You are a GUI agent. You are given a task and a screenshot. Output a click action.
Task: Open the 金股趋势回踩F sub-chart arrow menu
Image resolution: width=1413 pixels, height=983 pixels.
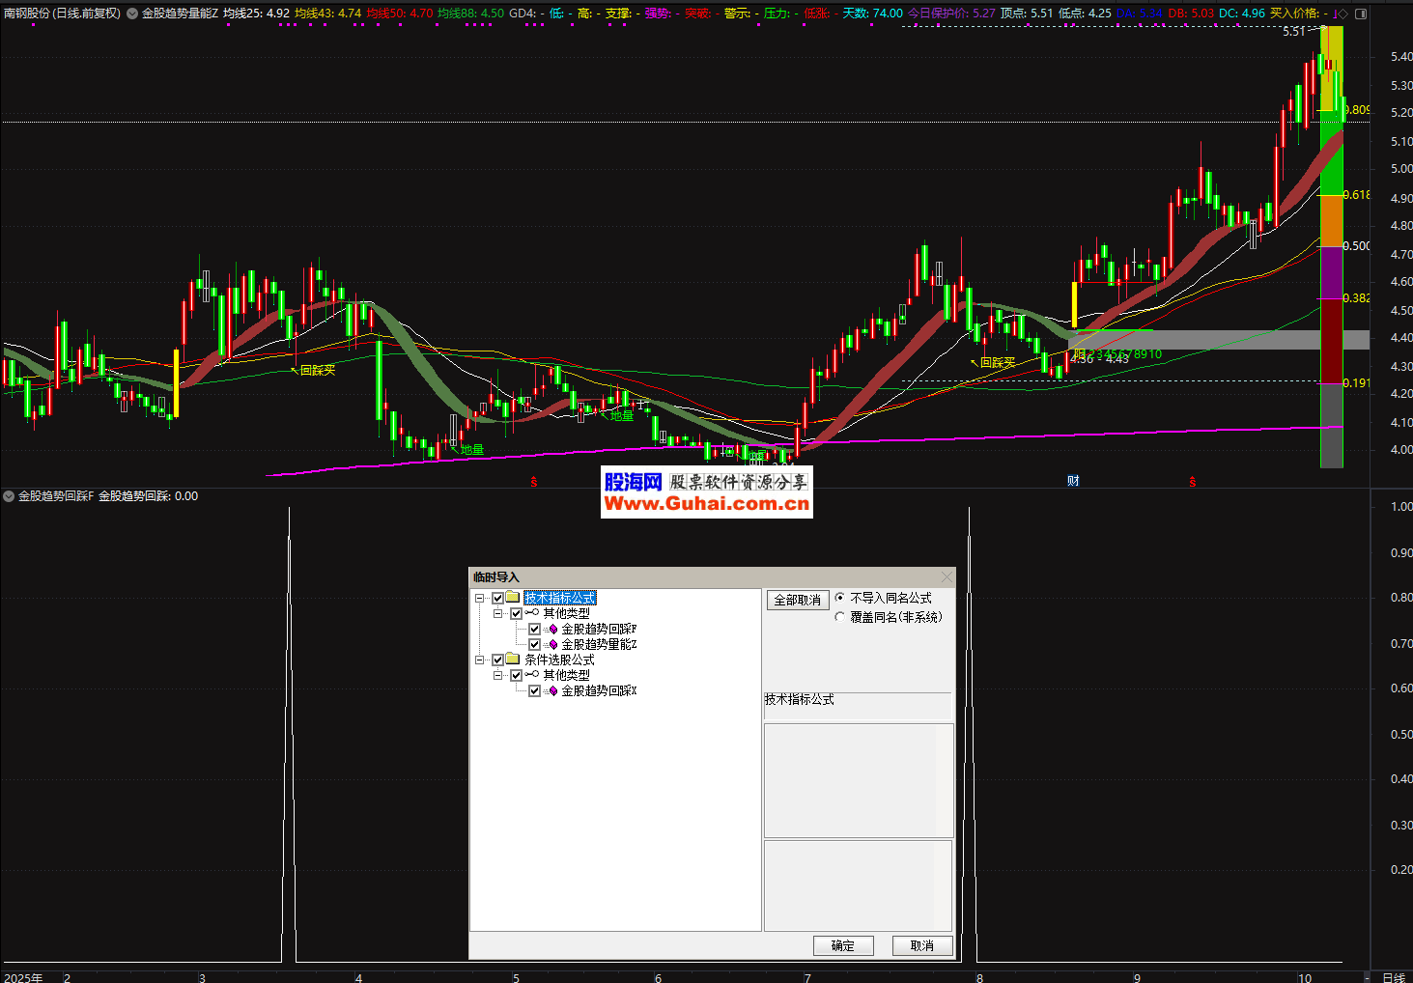click(9, 496)
